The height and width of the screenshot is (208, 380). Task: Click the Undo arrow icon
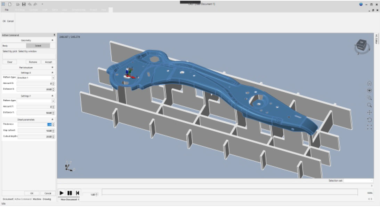[30, 4]
